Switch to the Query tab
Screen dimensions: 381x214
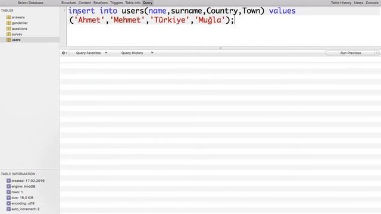pos(148,2)
